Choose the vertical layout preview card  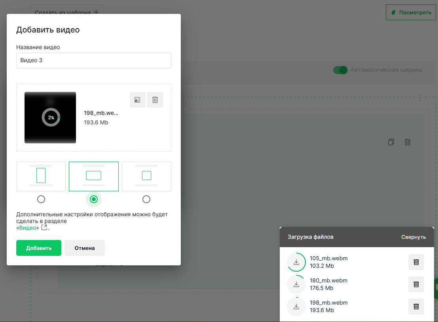(x=41, y=176)
